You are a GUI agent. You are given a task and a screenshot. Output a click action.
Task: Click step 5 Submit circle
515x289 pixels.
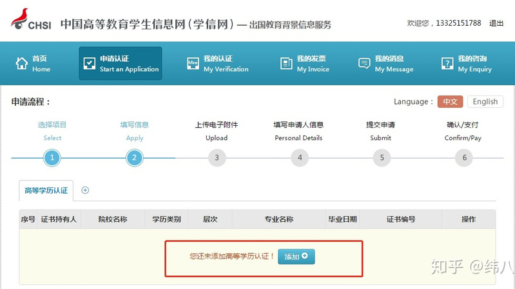[382, 157]
